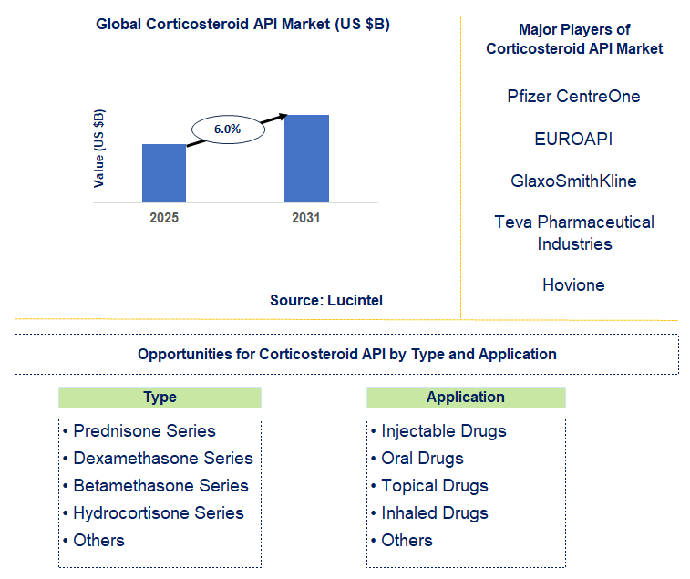Viewport: 690px width, 579px height.
Task: Click the '2025' axis label
Action: point(164,218)
